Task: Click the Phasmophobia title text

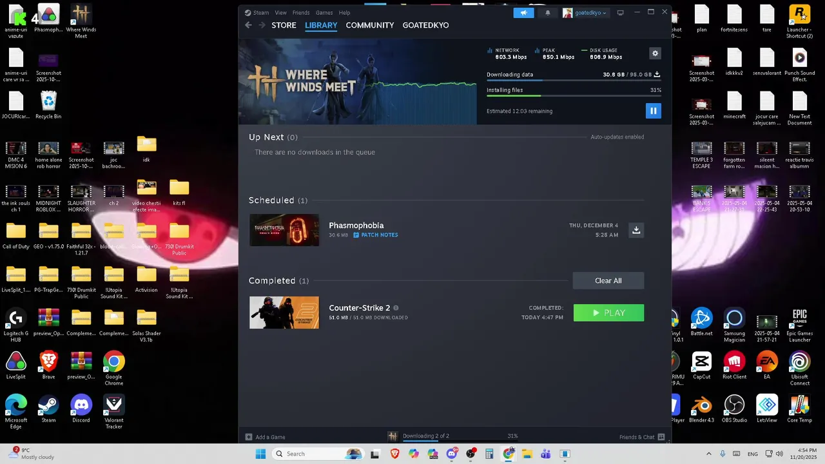Action: (x=356, y=226)
